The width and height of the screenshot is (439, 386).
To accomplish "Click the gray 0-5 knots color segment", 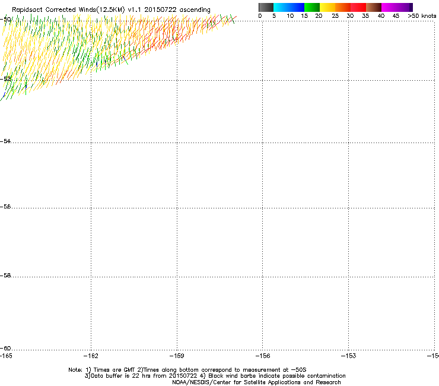I will (x=266, y=7).
